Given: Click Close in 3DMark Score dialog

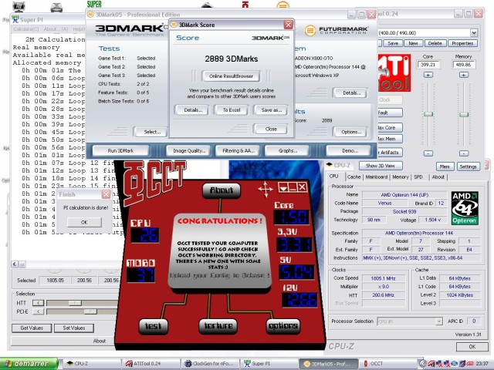Looking at the screenshot, I should coord(271,129).
